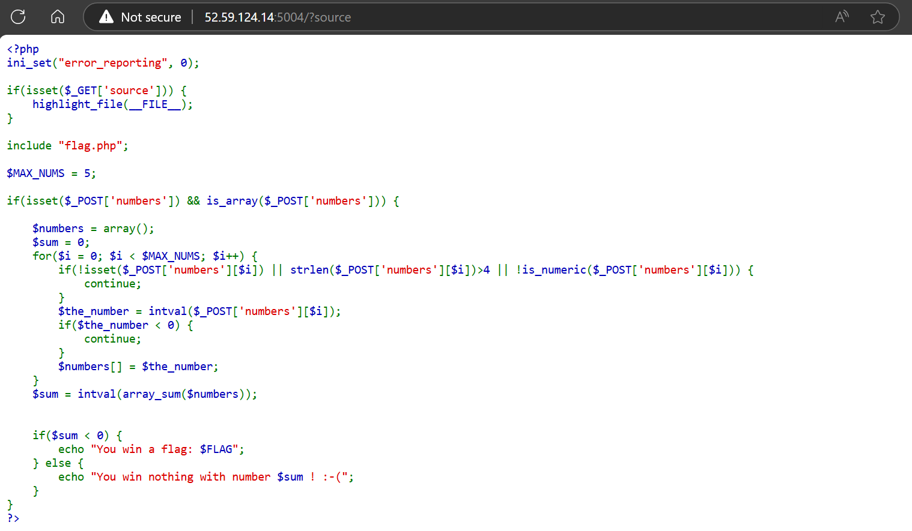Click the ini_set("error_reporting", 0) line
912x531 pixels.
(x=103, y=63)
